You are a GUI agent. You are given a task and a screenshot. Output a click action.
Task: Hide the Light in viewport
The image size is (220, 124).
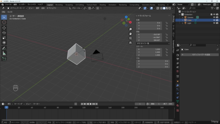(x=214, y=23)
